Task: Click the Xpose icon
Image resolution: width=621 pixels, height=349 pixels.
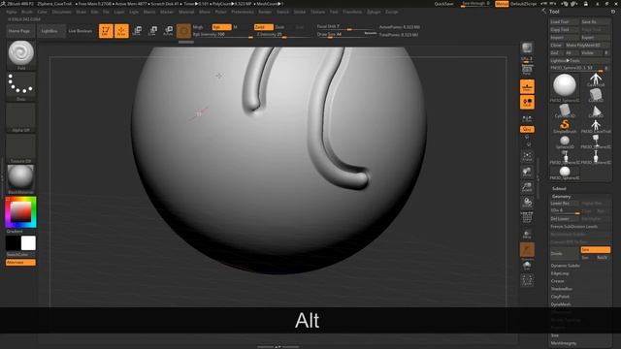Action: click(527, 280)
